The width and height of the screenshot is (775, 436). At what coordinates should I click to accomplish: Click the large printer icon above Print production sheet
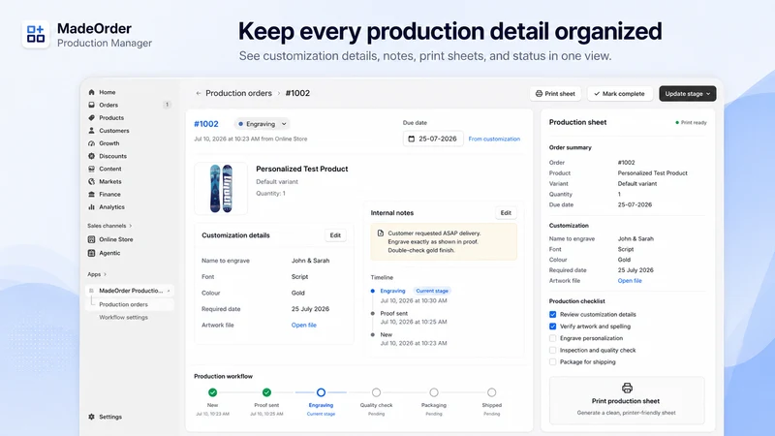pos(627,388)
